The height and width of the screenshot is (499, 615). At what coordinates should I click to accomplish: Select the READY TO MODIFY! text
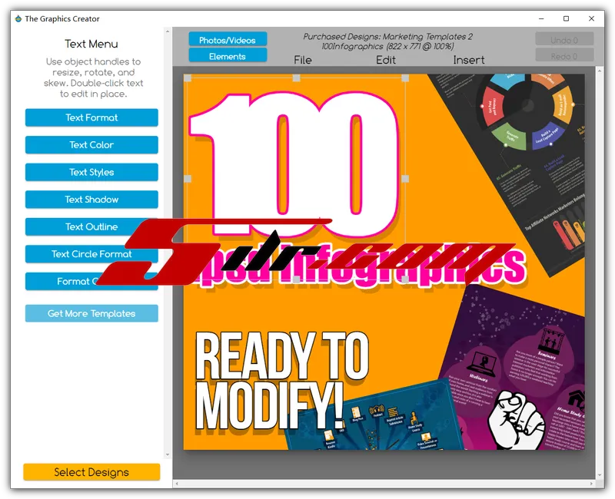pos(281,381)
